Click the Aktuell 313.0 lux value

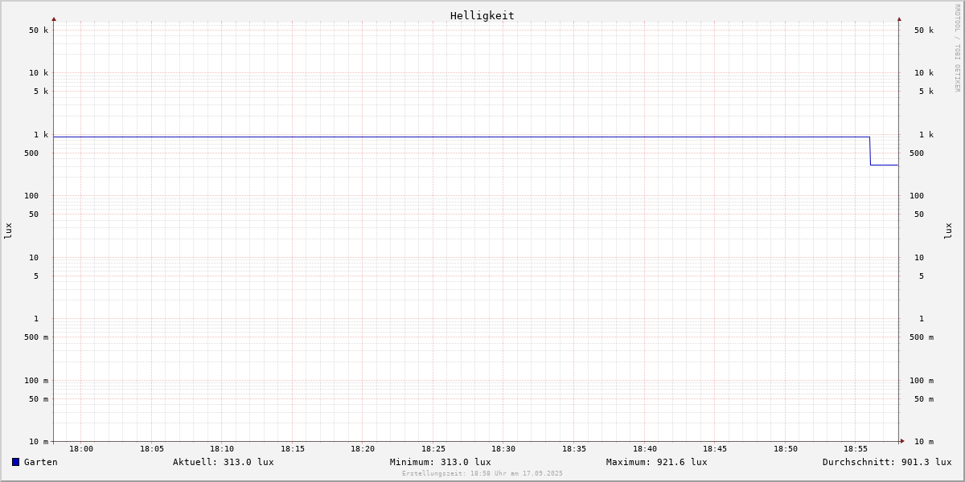(x=223, y=462)
